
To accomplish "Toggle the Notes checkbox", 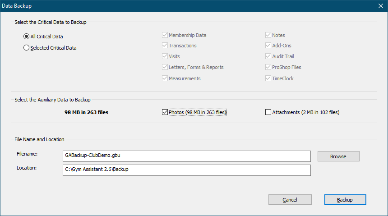I will (268, 35).
